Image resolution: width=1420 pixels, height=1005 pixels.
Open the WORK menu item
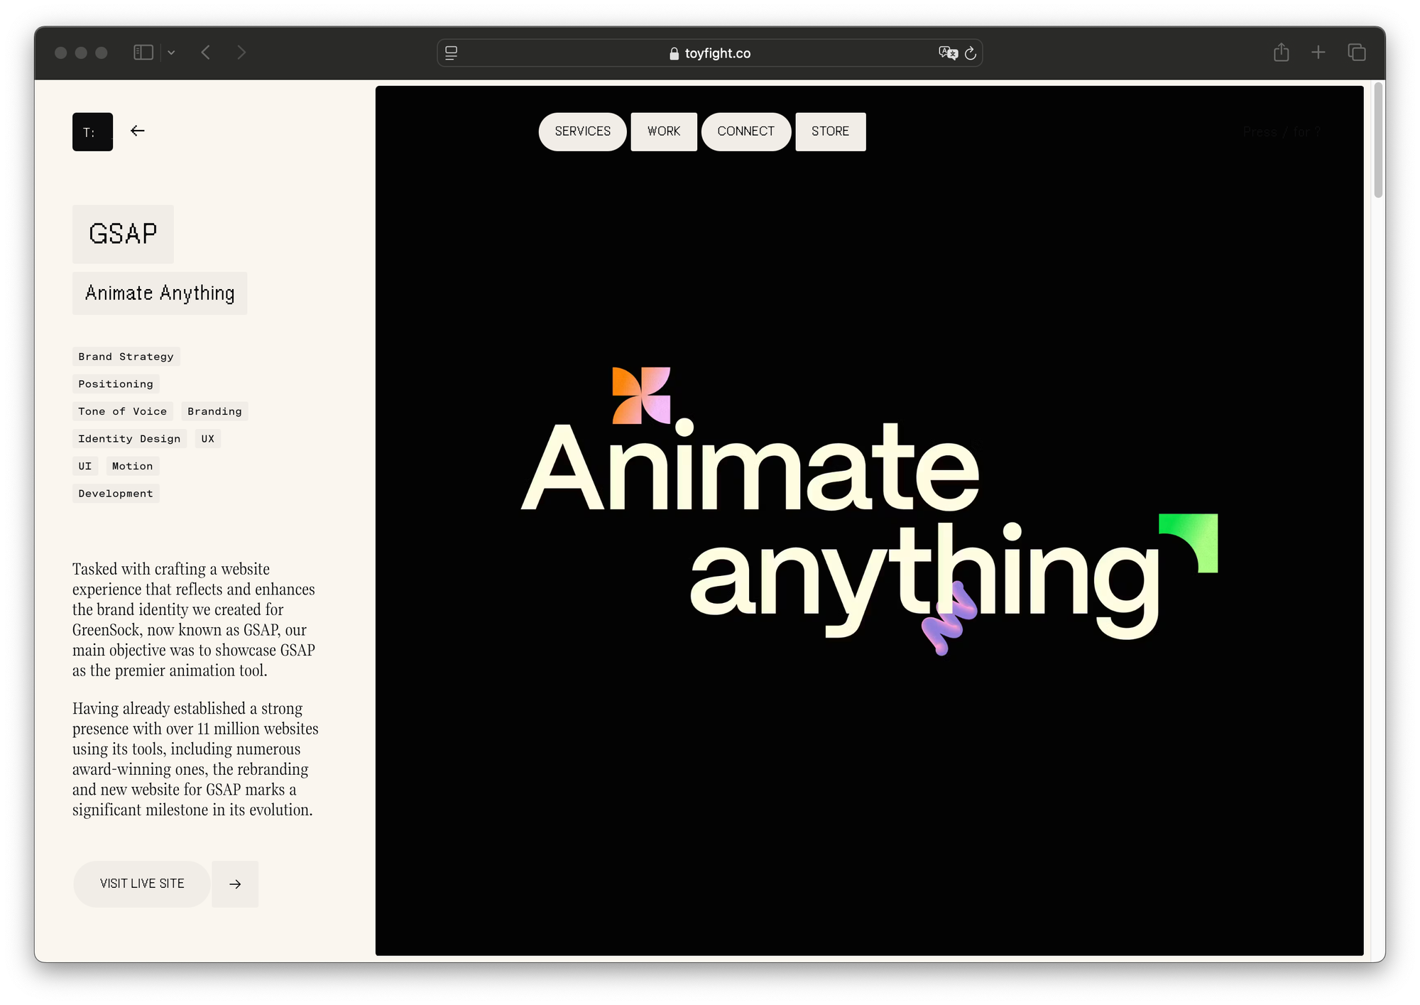pyautogui.click(x=663, y=131)
